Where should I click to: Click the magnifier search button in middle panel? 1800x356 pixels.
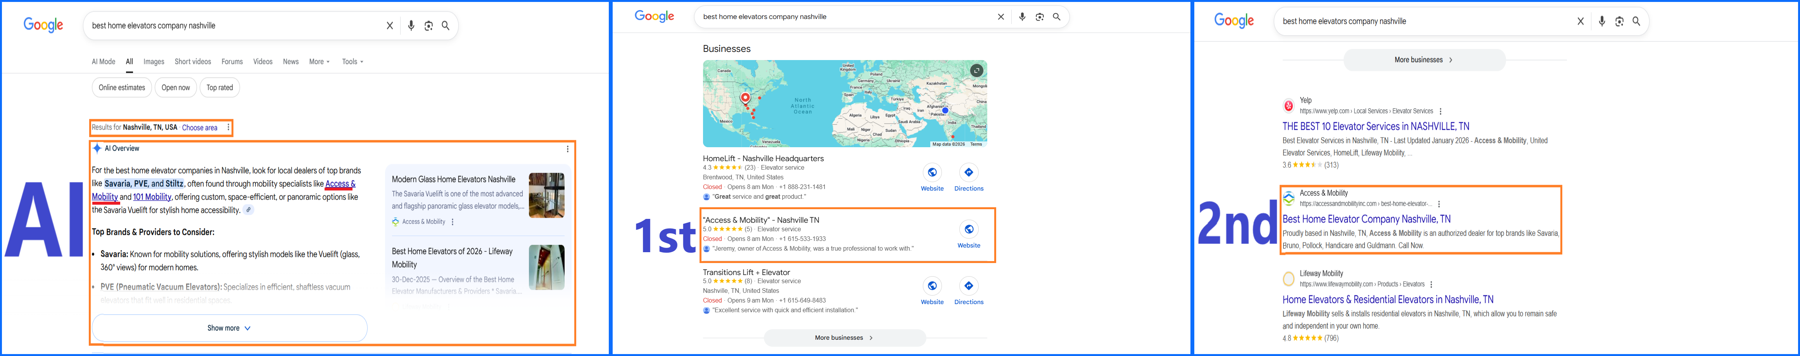coord(1057,17)
